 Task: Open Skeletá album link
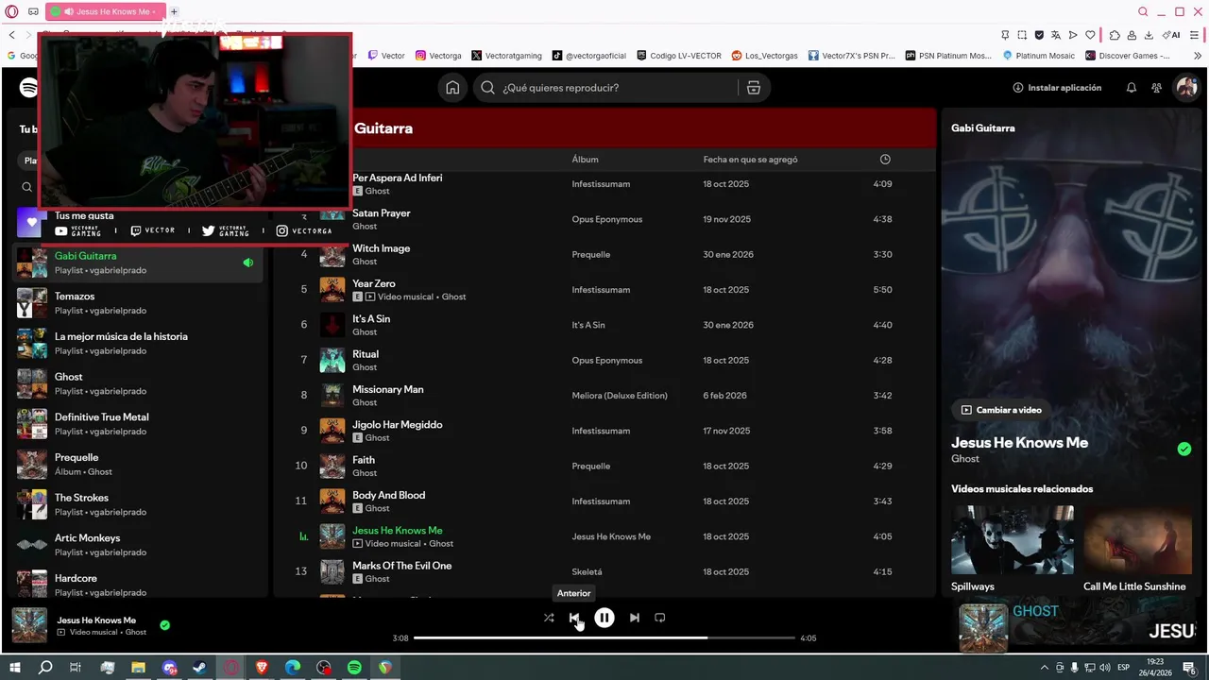(x=587, y=572)
